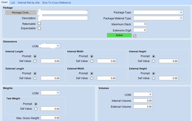Click the Package Code... button
The image size is (192, 121).
21,13
